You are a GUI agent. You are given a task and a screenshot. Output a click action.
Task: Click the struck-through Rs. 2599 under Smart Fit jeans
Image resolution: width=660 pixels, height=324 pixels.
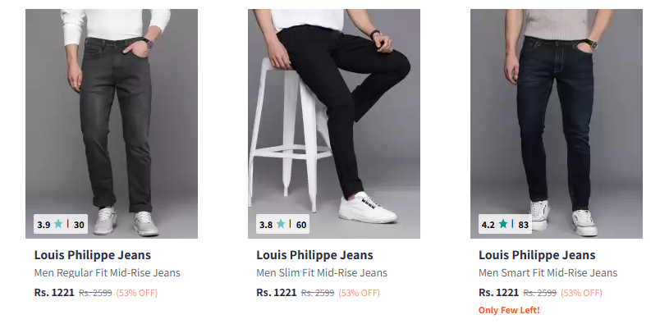(539, 293)
